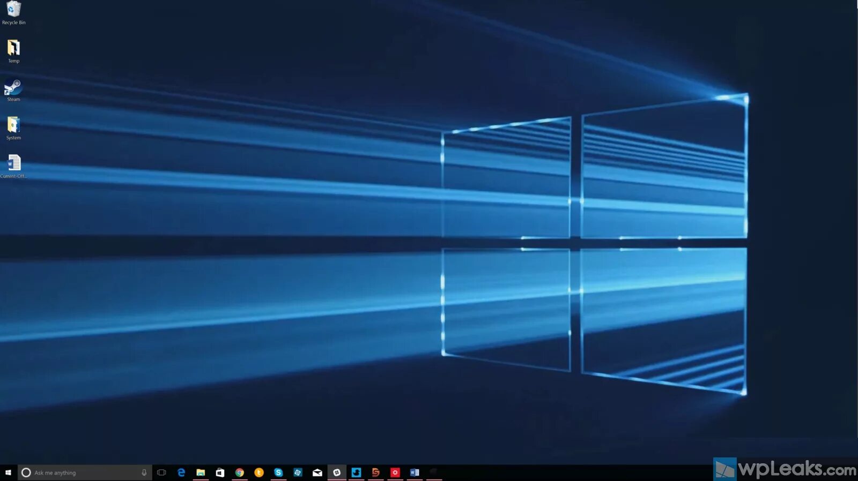The width and height of the screenshot is (858, 481).
Task: Open the Recycle Bin desktop icon
Action: point(13,13)
